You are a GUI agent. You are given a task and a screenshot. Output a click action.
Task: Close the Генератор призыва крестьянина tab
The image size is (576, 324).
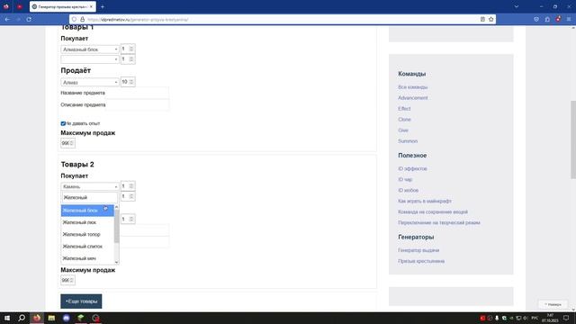coord(92,6)
